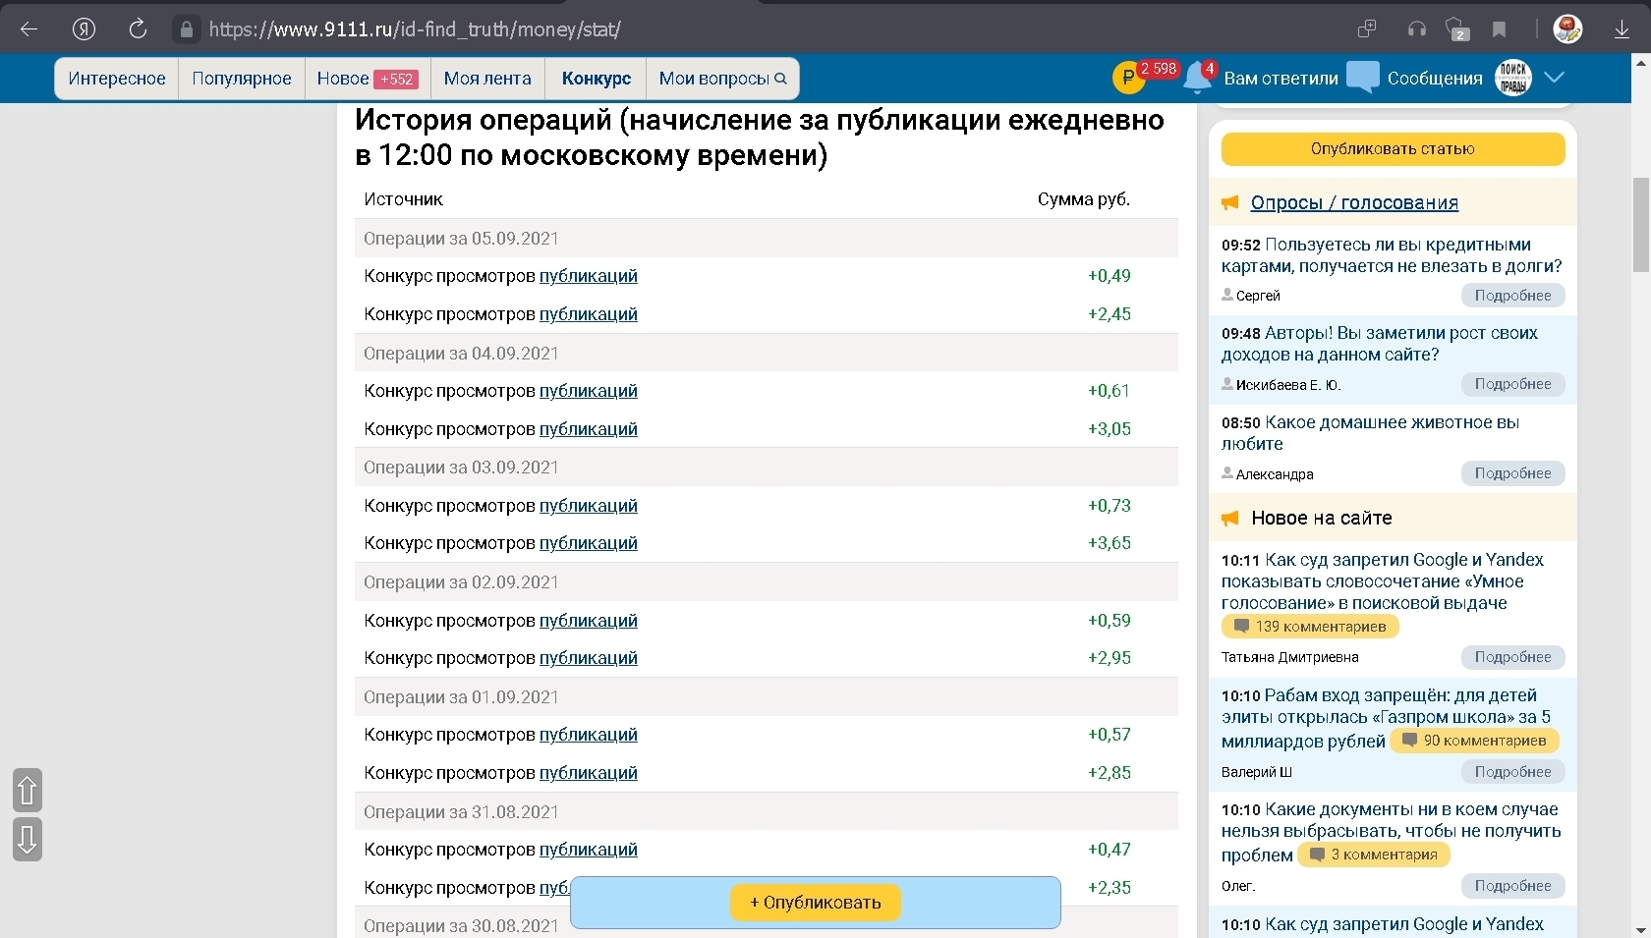Click the floating + Опубликовать button
The image size is (1651, 938).
(815, 903)
